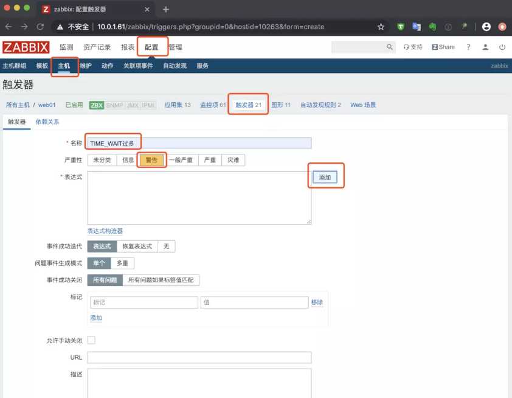Screen dimensions: 512x398
Task: Choose 所有问题 for OK event closes
Action: [105, 280]
